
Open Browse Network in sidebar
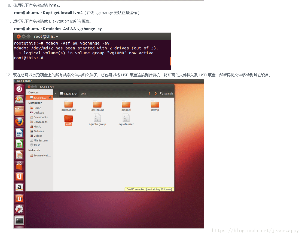pos(41,155)
